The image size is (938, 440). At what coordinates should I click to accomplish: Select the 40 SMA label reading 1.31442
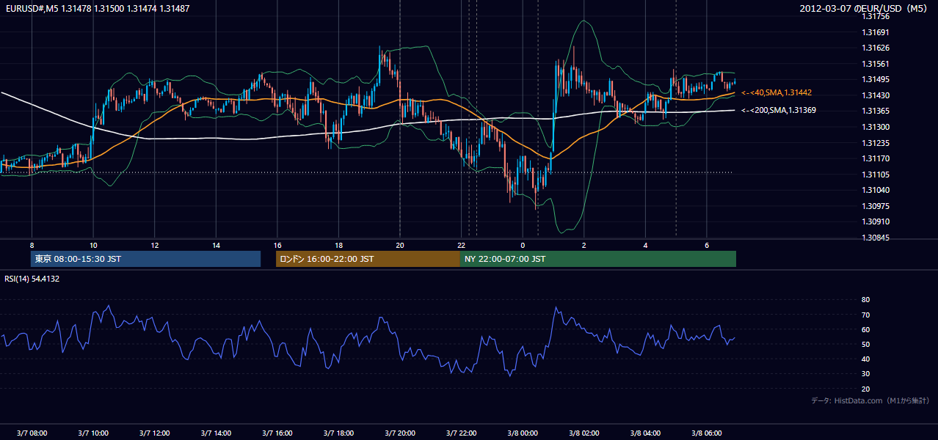(x=777, y=92)
